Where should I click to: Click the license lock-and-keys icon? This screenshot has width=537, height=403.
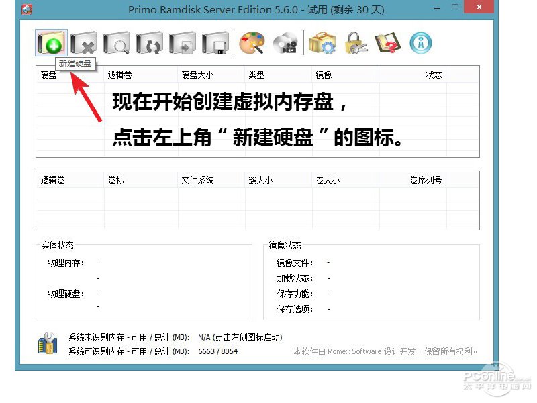tap(355, 42)
